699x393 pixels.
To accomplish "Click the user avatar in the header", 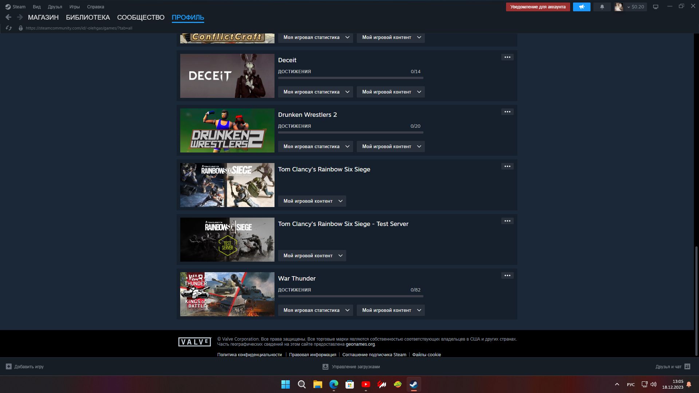I will [x=619, y=7].
